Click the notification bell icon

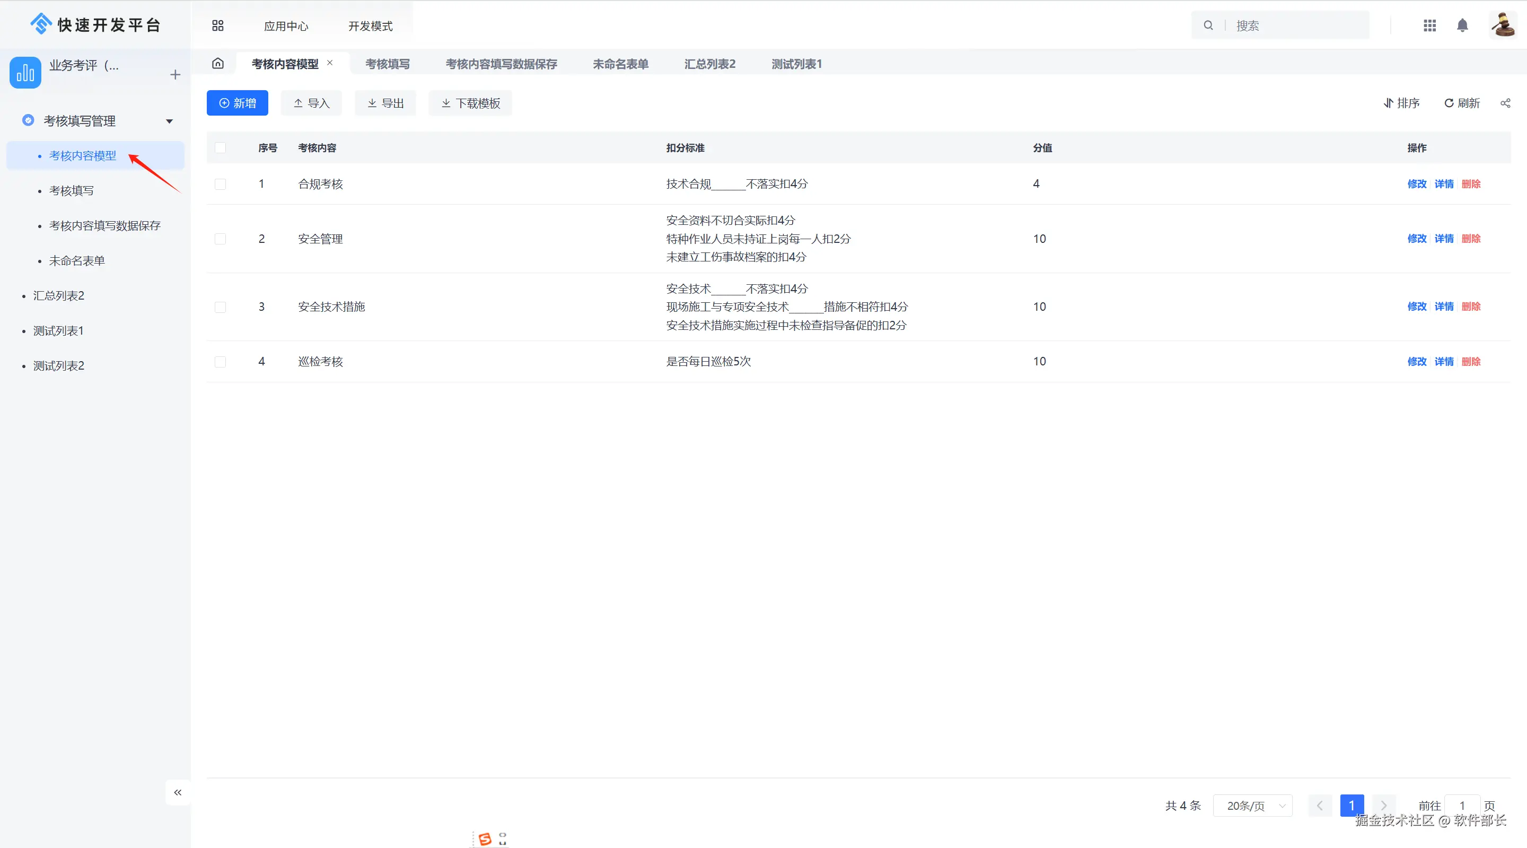(x=1462, y=25)
